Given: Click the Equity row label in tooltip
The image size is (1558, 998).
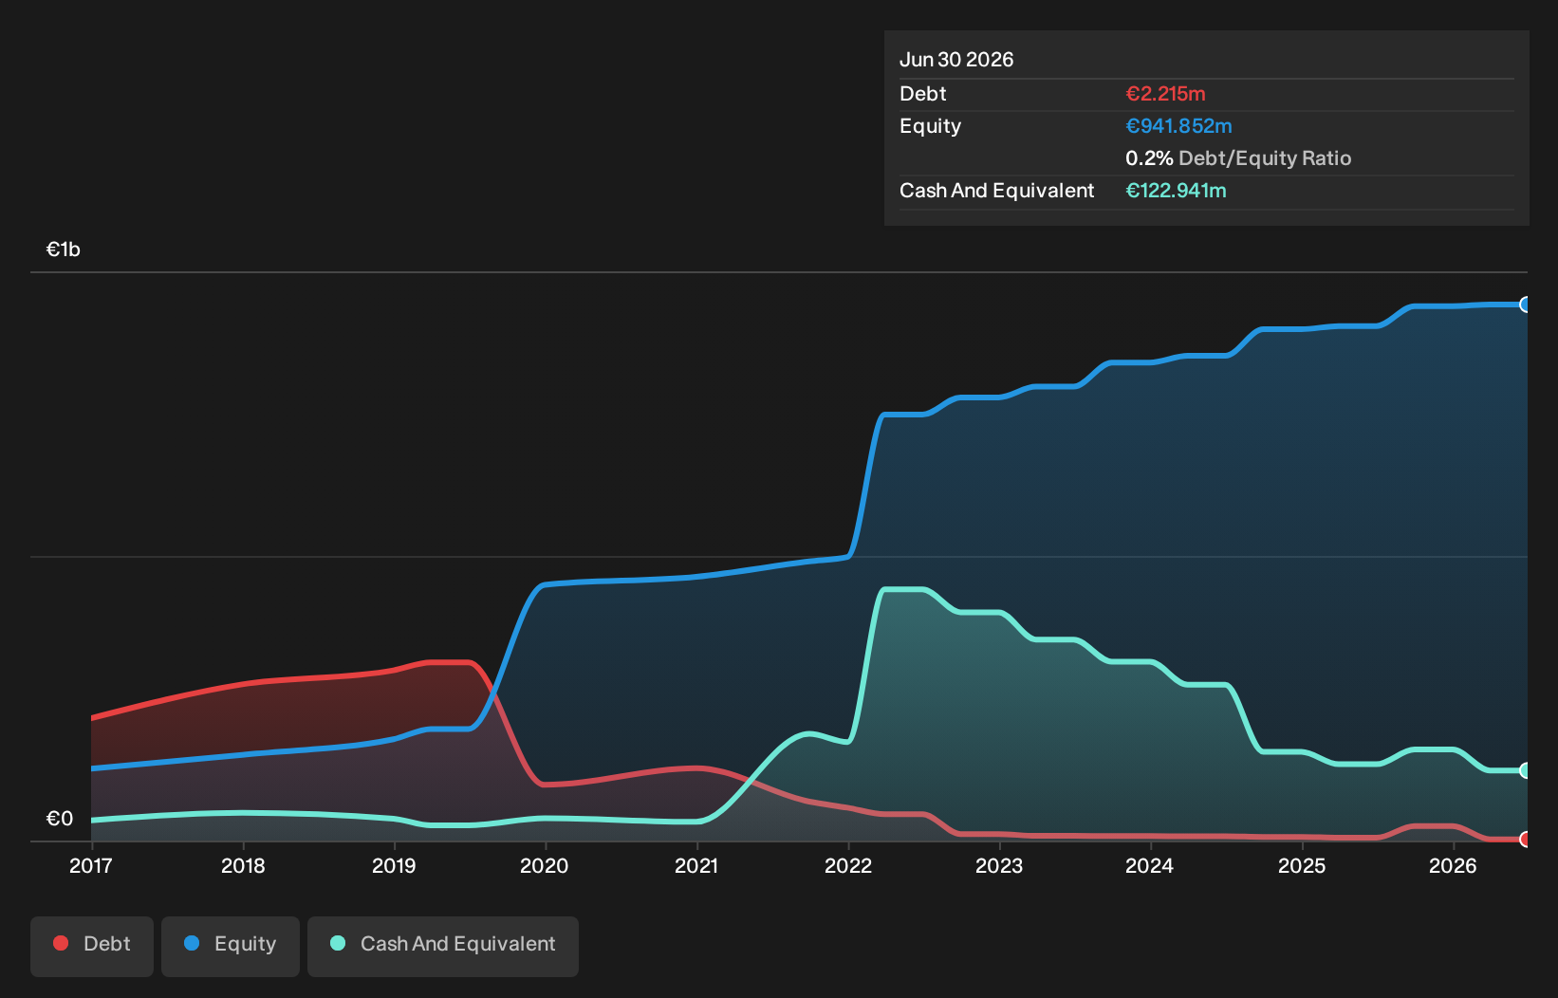Looking at the screenshot, I should (930, 126).
